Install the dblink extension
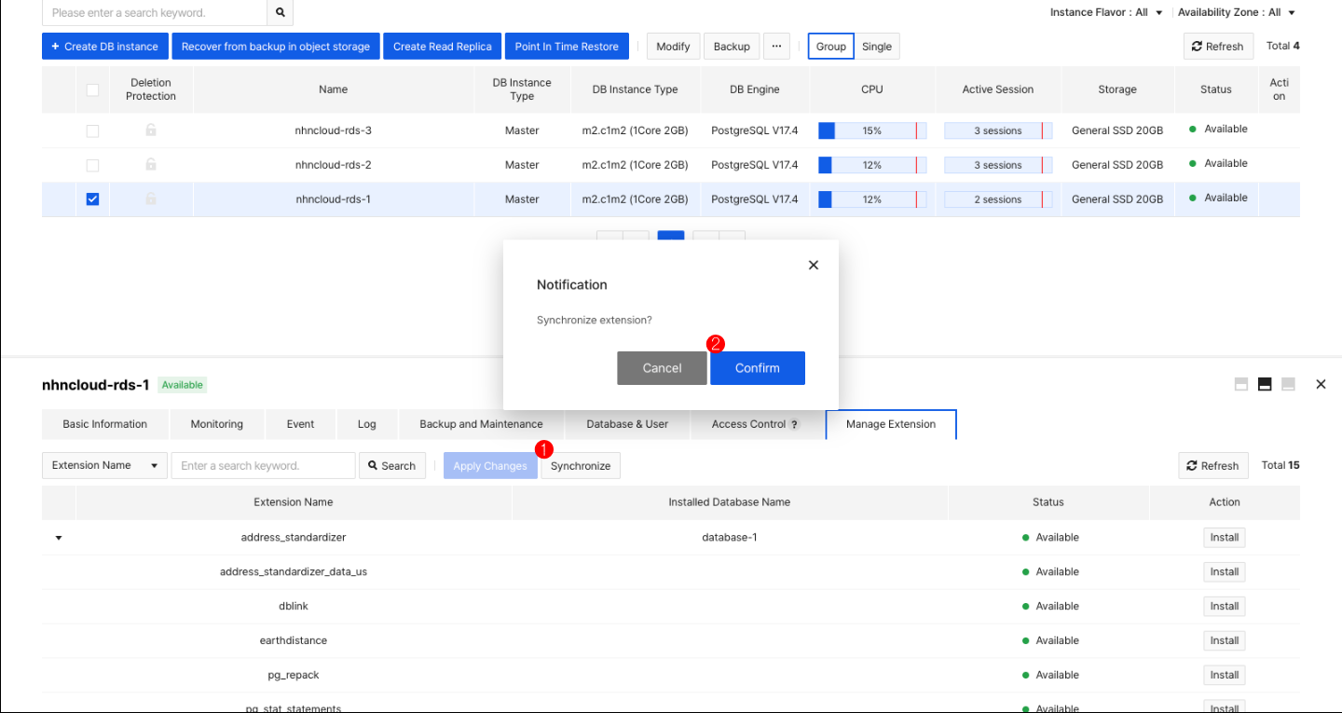 click(x=1224, y=606)
